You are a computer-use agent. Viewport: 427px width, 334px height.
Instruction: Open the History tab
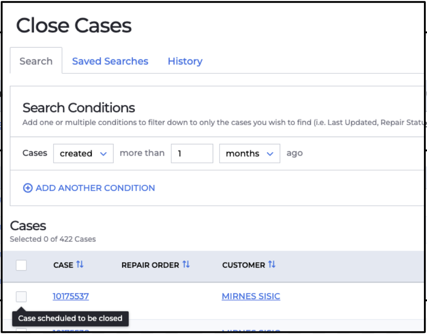pyautogui.click(x=185, y=61)
